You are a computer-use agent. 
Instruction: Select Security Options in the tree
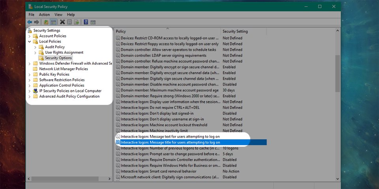(x=58, y=58)
